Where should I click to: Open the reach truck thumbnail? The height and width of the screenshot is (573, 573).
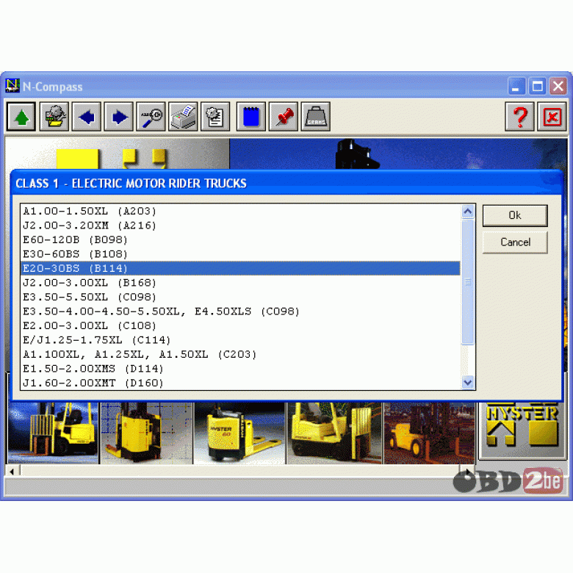146,433
